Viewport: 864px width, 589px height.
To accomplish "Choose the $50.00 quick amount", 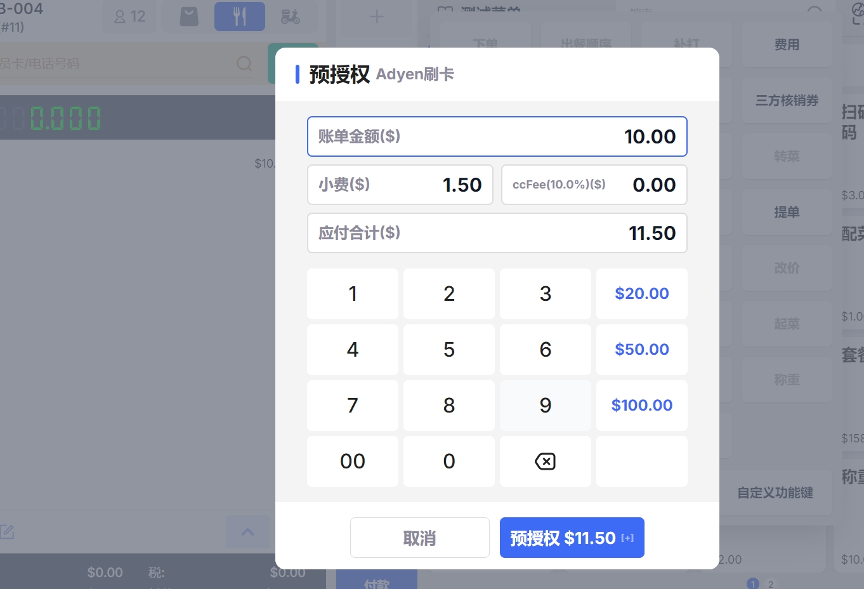I will click(641, 350).
